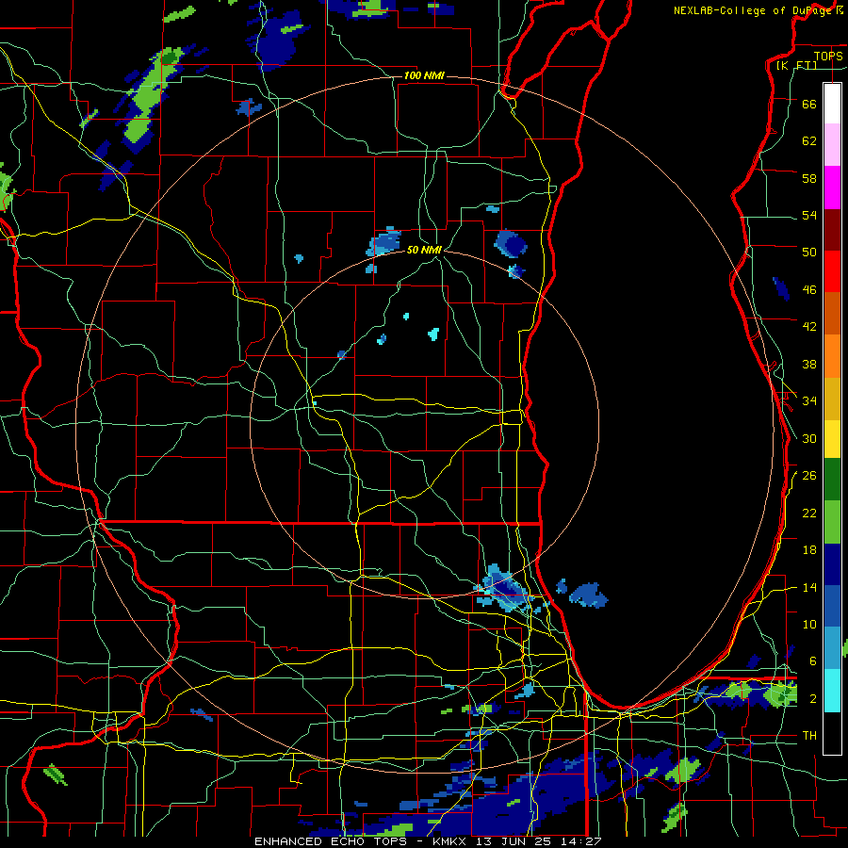Select the magenta swatch in the legend
This screenshot has width=848, height=848.
pyautogui.click(x=832, y=188)
